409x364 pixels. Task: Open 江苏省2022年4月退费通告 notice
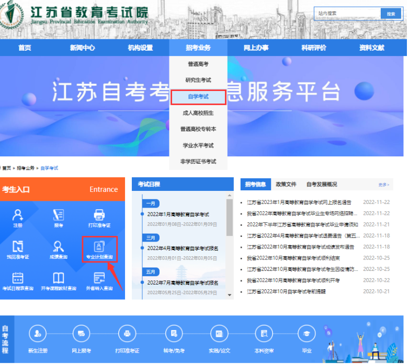(x=303, y=236)
